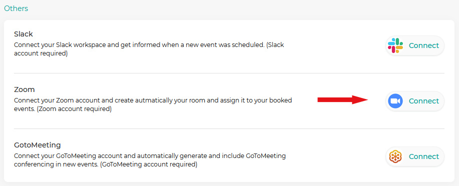
Task: Click the Connect label beside GoToMeeting icon
Action: pos(423,156)
